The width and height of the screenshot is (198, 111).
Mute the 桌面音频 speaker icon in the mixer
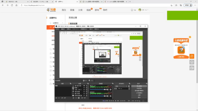(x=107, y=96)
